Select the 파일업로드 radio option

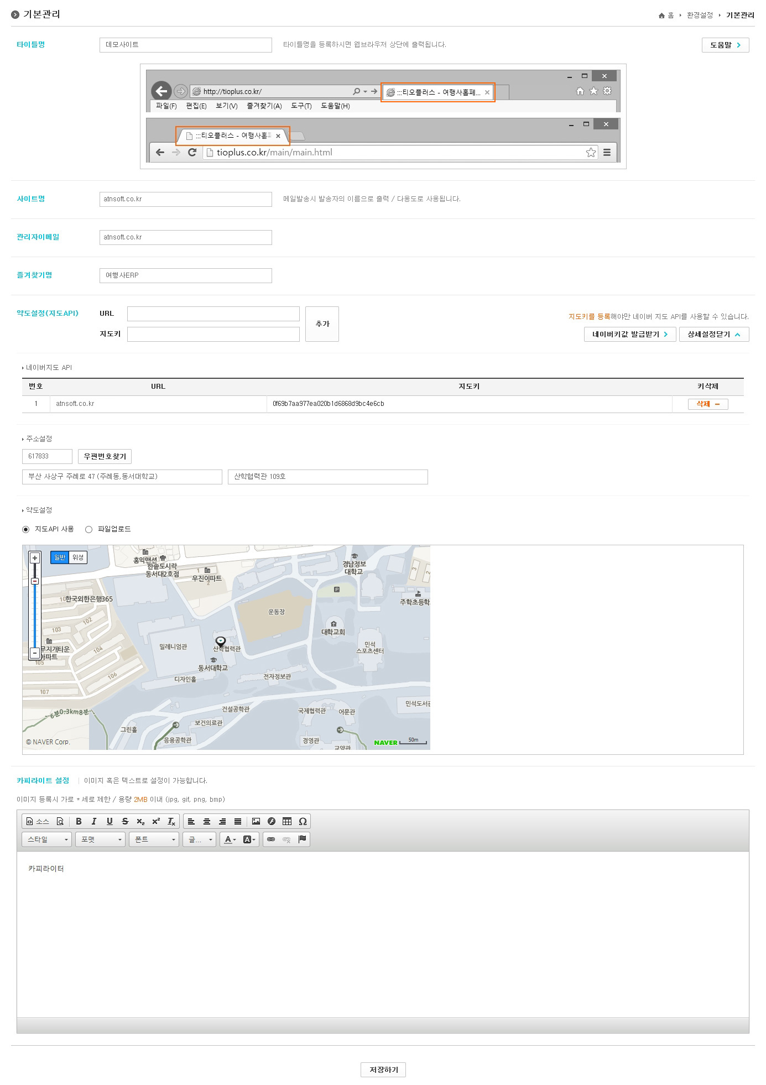88,529
